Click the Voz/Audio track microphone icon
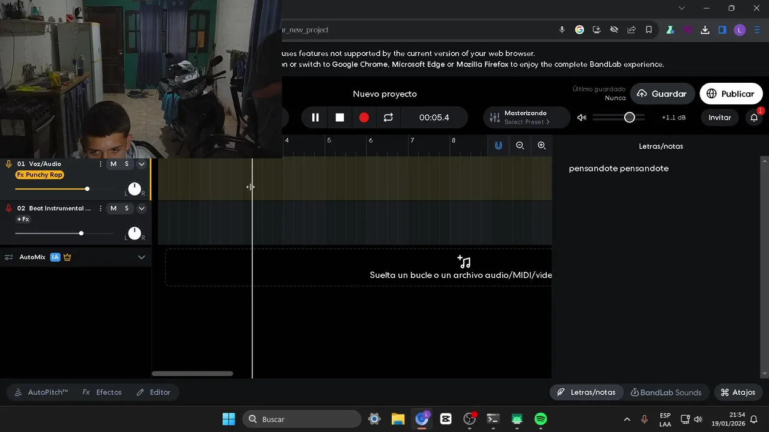The width and height of the screenshot is (769, 432). click(8, 164)
